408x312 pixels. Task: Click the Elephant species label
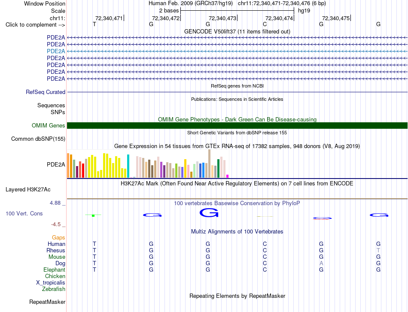54,270
